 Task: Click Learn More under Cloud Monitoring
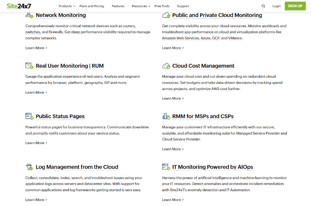point(173,48)
